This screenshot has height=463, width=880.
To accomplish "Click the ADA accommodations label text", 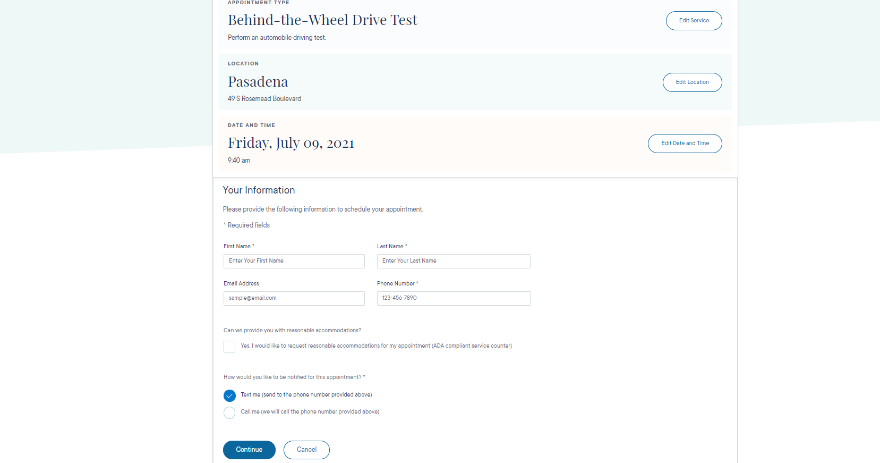I will coord(377,346).
